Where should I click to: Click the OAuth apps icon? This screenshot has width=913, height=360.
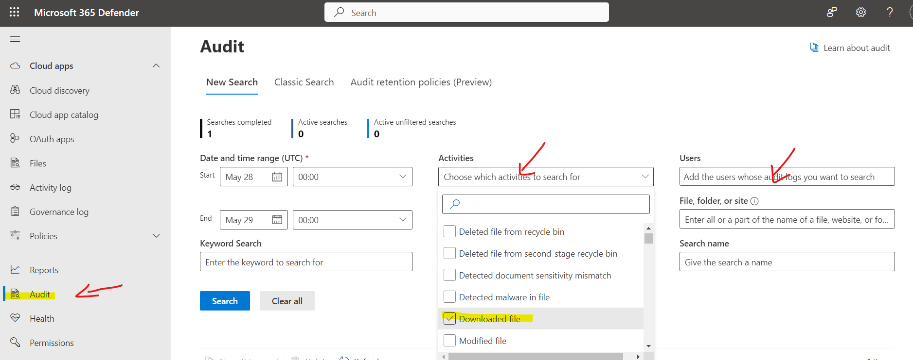(15, 138)
